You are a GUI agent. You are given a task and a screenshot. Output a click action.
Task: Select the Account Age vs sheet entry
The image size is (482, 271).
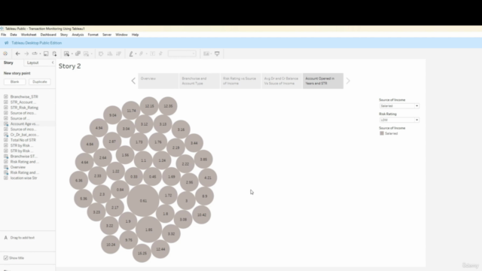pyautogui.click(x=24, y=123)
